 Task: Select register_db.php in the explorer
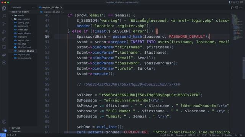click(26, 51)
